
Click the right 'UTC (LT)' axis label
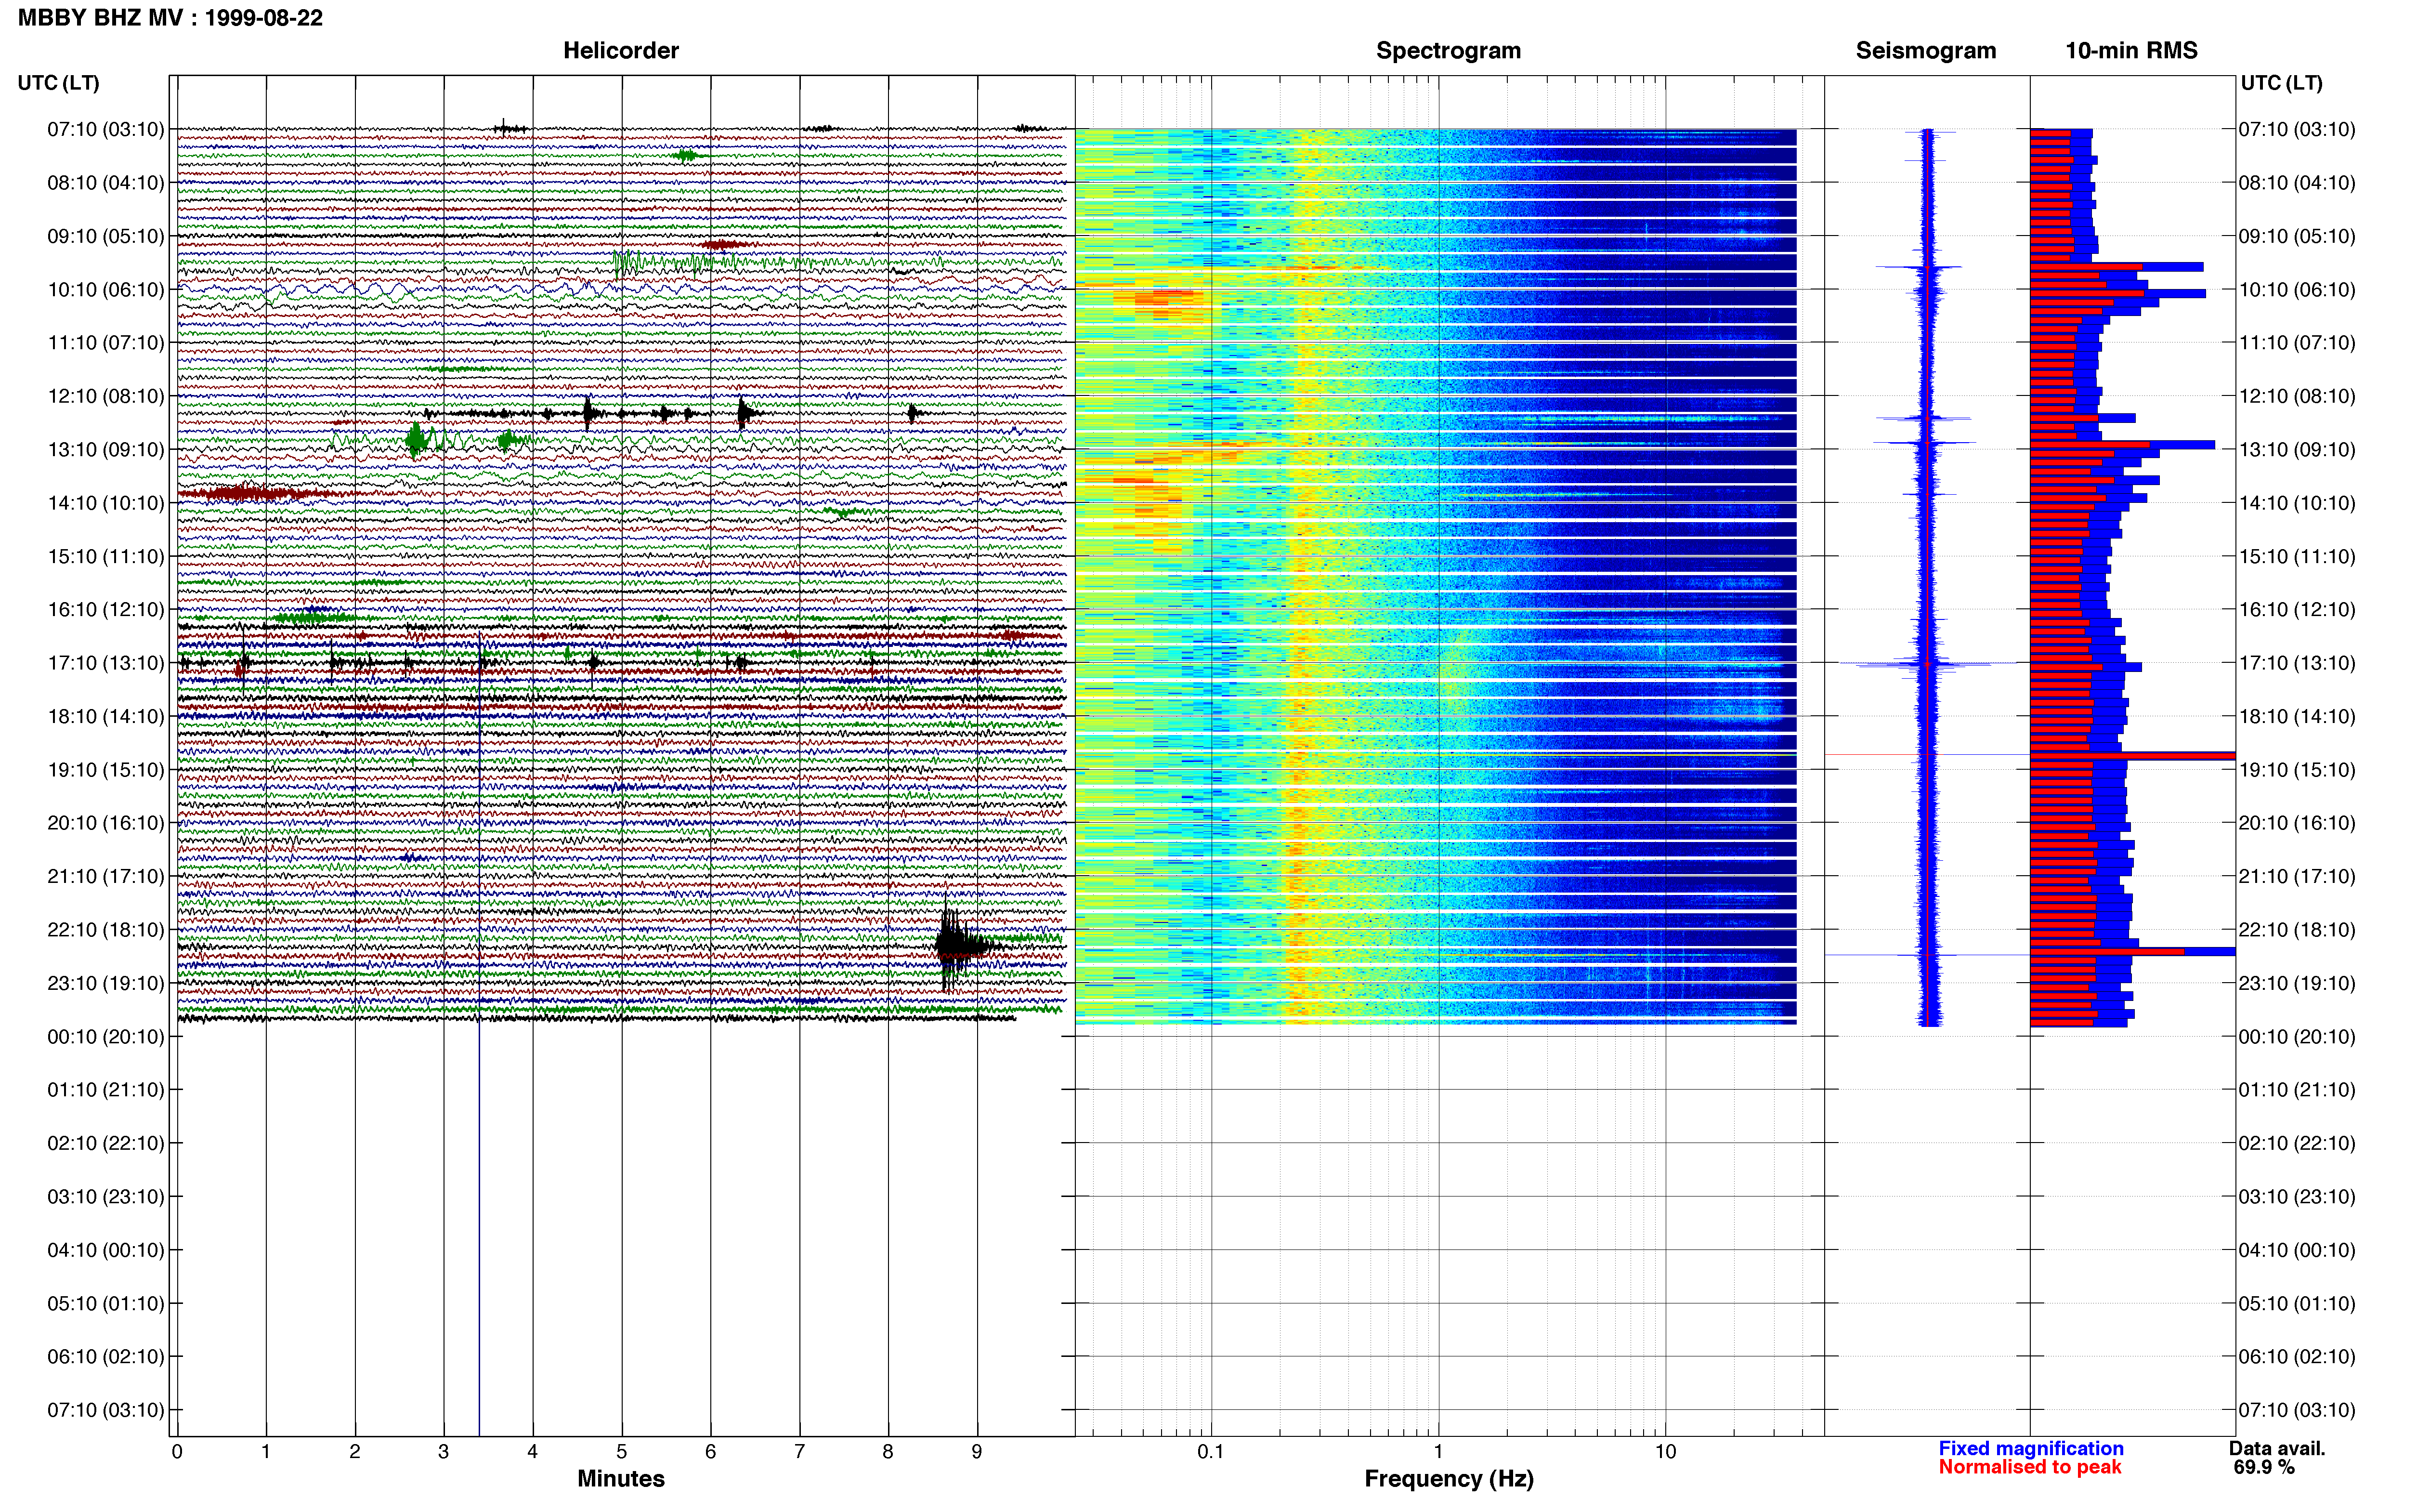click(2281, 83)
